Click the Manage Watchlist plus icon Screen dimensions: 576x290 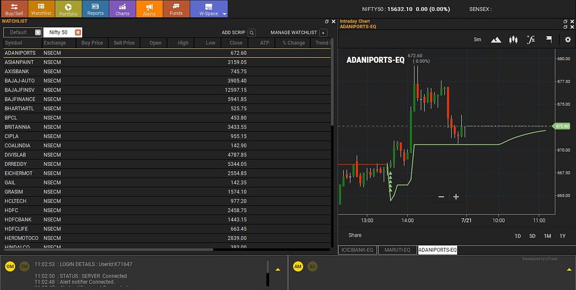tap(323, 33)
